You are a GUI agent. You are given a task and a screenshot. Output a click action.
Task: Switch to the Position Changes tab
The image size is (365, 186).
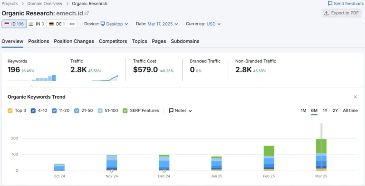pos(74,41)
